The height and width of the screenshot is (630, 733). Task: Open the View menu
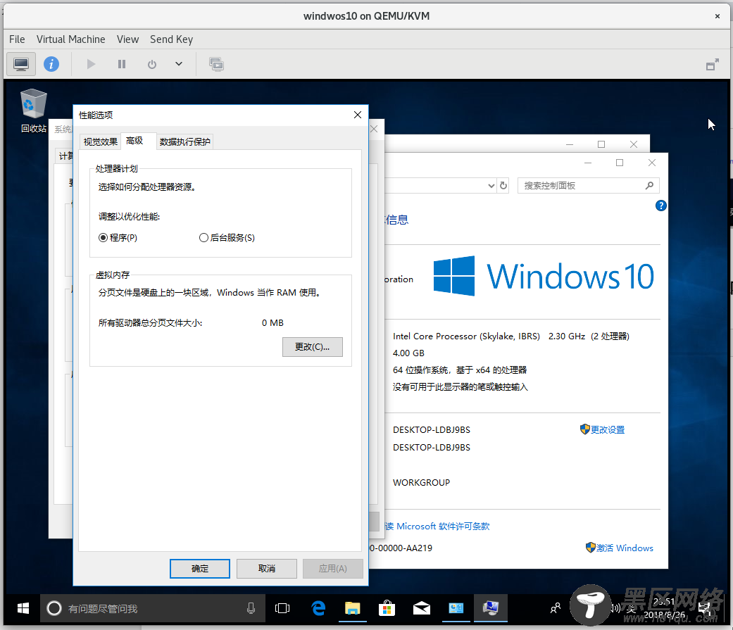[127, 39]
